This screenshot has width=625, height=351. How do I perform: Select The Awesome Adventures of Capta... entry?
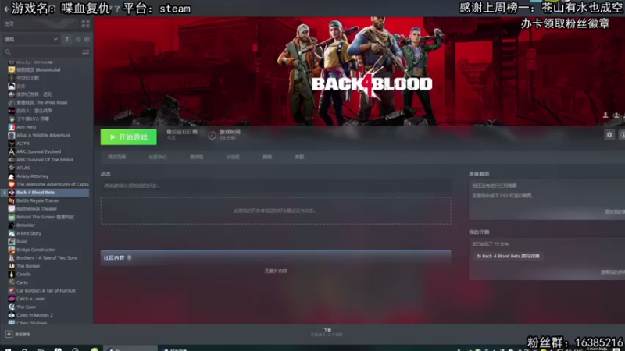click(52, 184)
